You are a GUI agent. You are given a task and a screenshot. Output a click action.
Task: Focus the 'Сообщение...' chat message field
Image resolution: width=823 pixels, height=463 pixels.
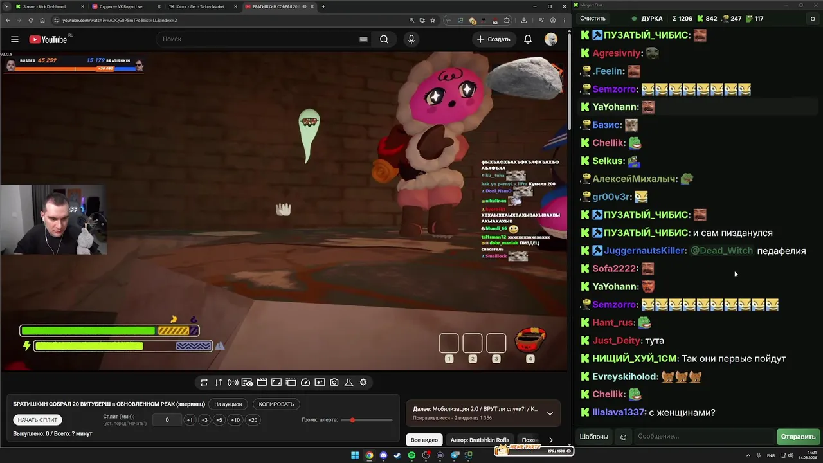[x=704, y=437]
